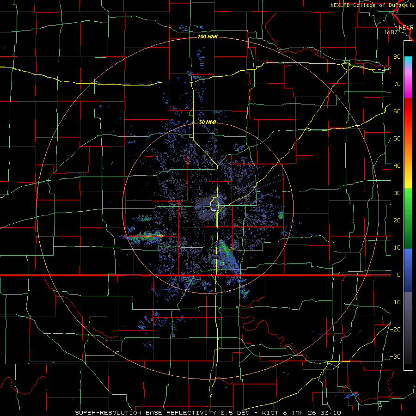Viewport: 416px width, 416px height.
Task: Click the -20 value on dBZ scale
Action: pos(395,329)
